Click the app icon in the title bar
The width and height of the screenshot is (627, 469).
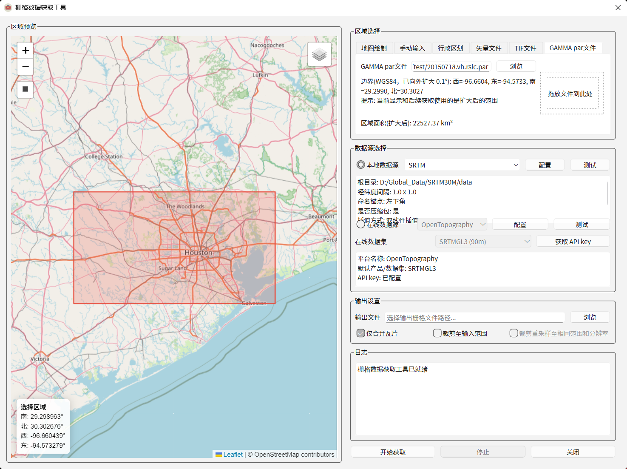(x=8, y=8)
